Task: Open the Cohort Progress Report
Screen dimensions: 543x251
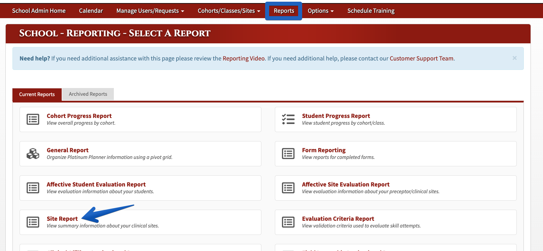Action: (x=79, y=116)
